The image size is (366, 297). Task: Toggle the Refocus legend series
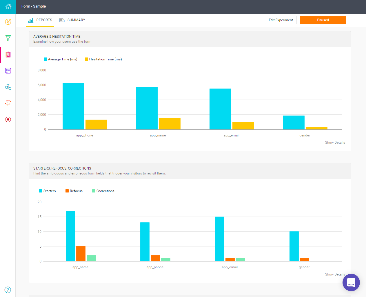(x=74, y=191)
